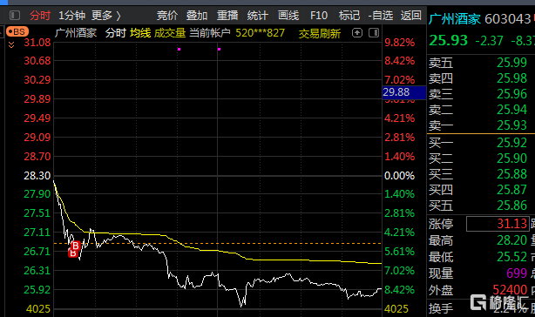The image size is (535, 317).
Task: Expand the double-chevron arrows under BS
Action: tap(11, 44)
